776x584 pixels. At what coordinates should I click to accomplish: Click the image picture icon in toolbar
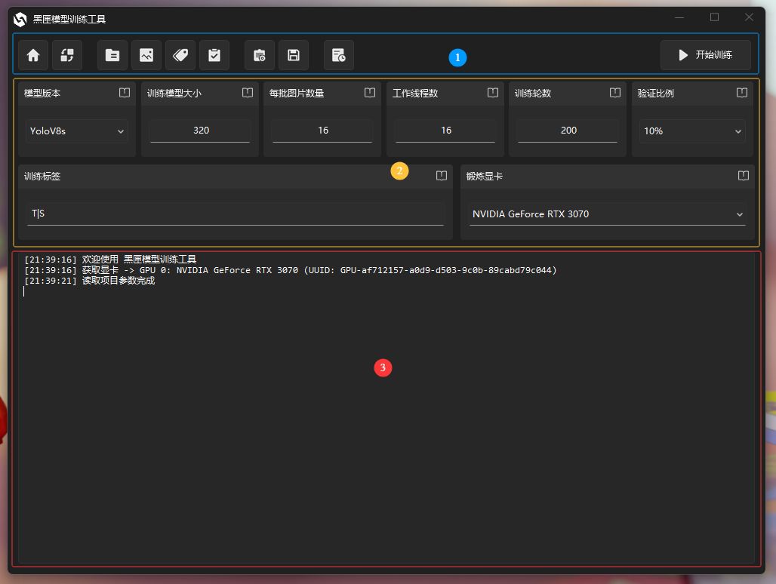click(x=146, y=55)
